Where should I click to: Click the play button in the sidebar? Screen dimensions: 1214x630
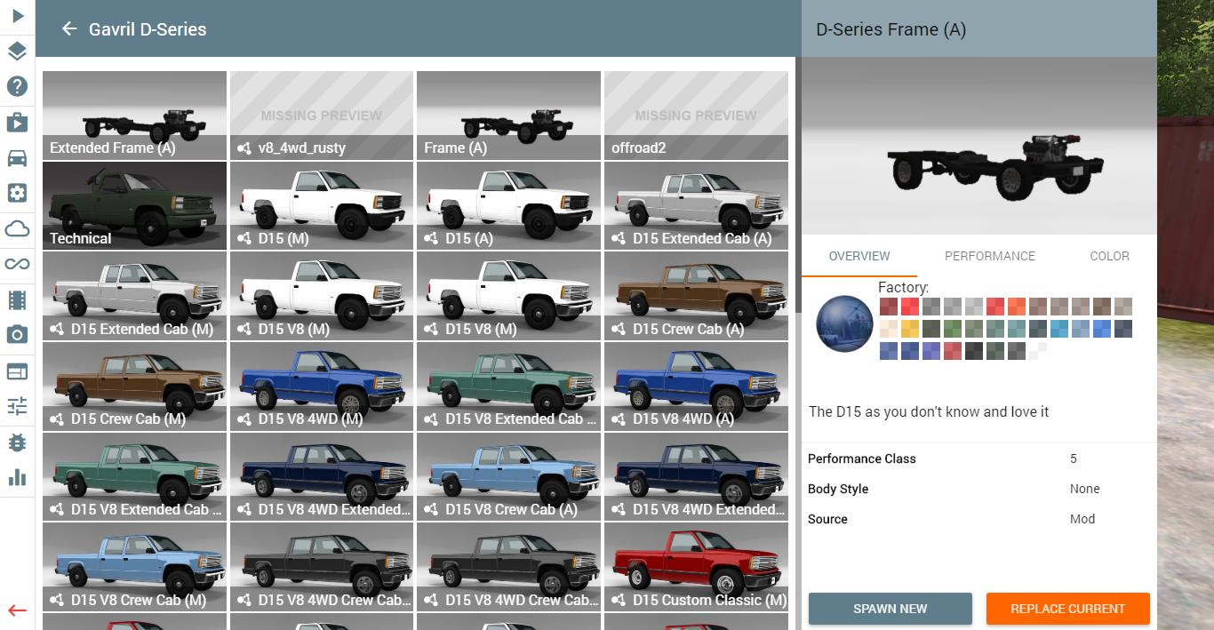click(x=17, y=15)
